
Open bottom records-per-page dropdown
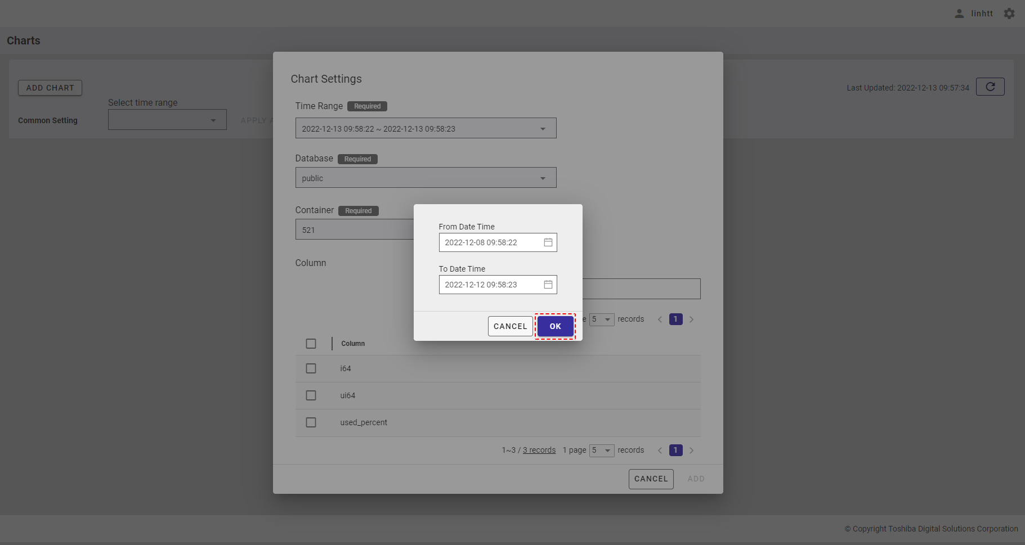pyautogui.click(x=601, y=451)
